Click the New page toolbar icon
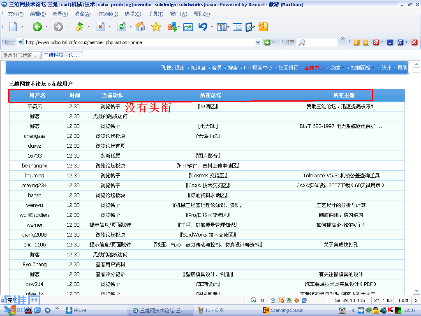The height and width of the screenshot is (316, 421). point(13,27)
